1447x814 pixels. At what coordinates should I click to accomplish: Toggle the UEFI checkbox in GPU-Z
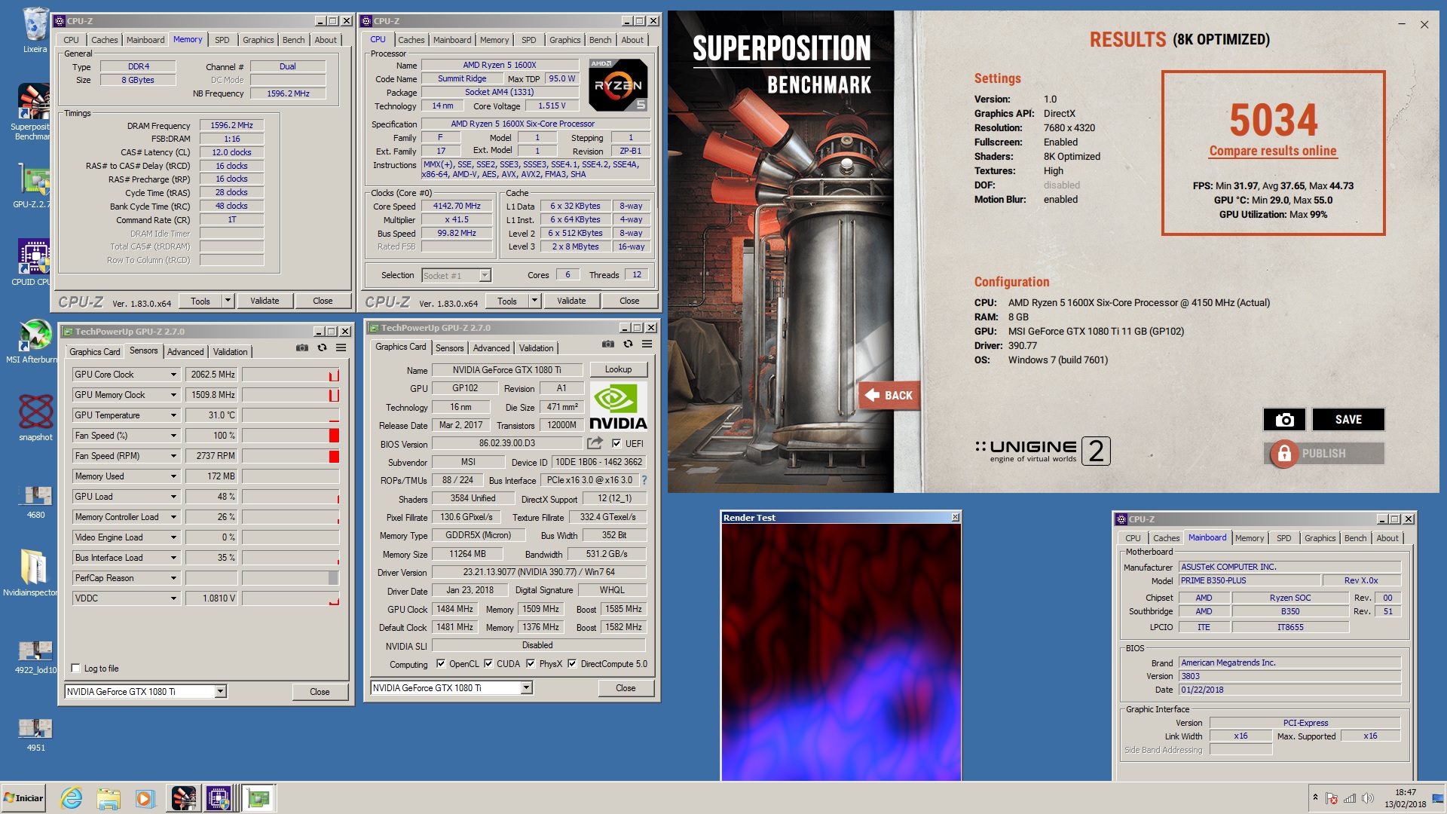[x=616, y=443]
